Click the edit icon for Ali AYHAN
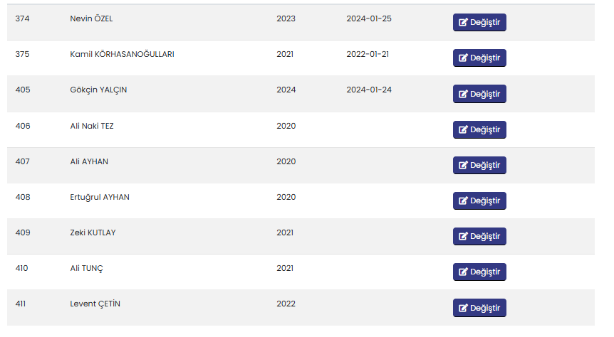The height and width of the screenshot is (337, 614). (x=463, y=165)
